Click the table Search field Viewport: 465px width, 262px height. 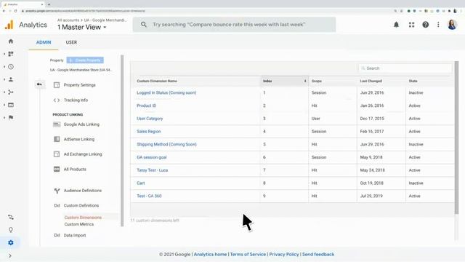(x=405, y=68)
